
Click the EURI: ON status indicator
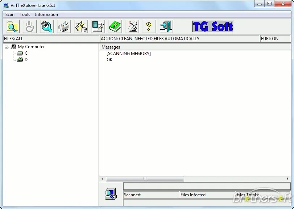(275, 38)
